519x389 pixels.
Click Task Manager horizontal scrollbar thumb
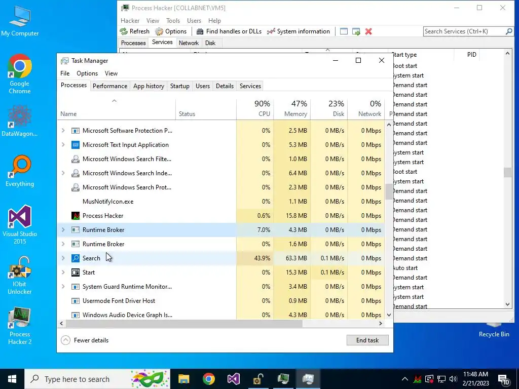point(183,324)
